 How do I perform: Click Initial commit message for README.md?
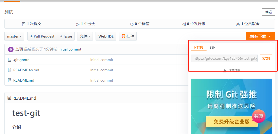point(102,80)
